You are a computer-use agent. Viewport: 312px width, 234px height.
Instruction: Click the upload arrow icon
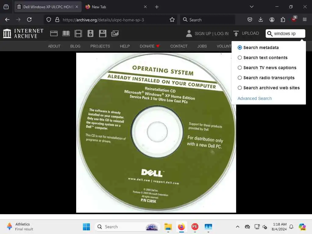coord(236,34)
